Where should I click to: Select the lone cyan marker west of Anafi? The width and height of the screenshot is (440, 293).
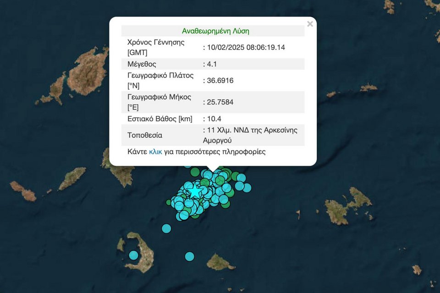click(x=189, y=256)
